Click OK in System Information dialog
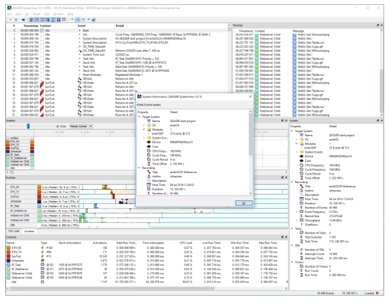The image size is (390, 301). click(x=244, y=203)
